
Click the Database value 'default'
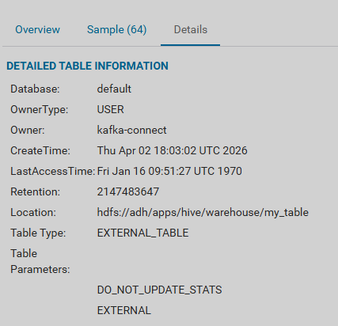[114, 89]
